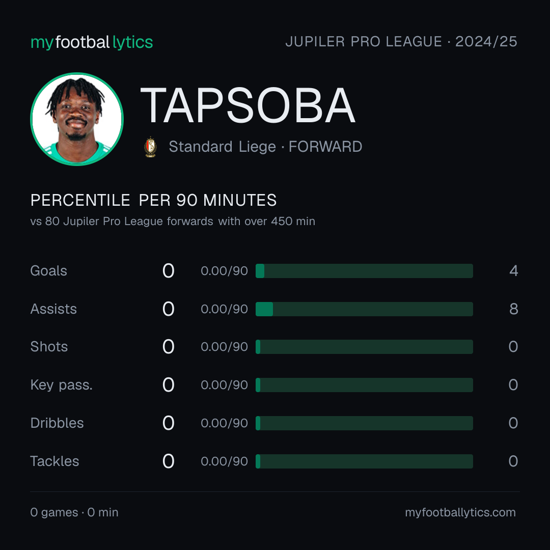Click the Key pass. percentile bar
Image resolution: width=550 pixels, height=550 pixels.
364,385
